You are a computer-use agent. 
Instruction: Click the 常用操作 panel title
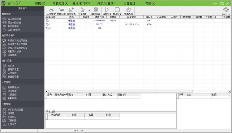23,8
